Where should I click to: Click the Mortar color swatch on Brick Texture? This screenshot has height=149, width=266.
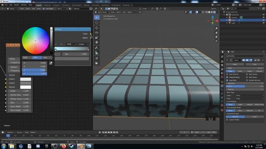coord(26,87)
